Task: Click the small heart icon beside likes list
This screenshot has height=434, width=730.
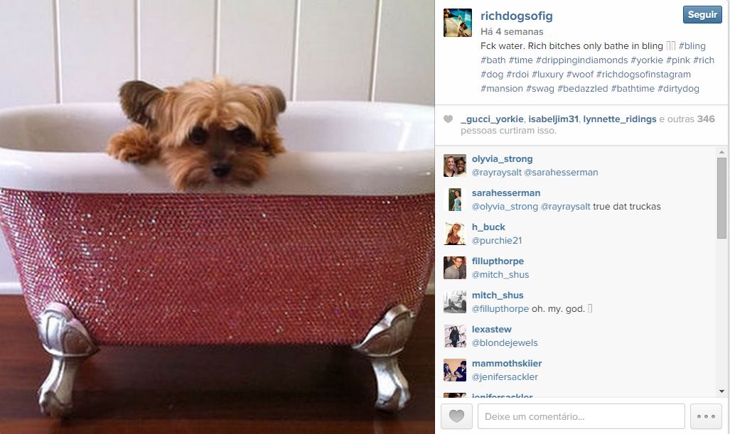Action: [x=448, y=119]
